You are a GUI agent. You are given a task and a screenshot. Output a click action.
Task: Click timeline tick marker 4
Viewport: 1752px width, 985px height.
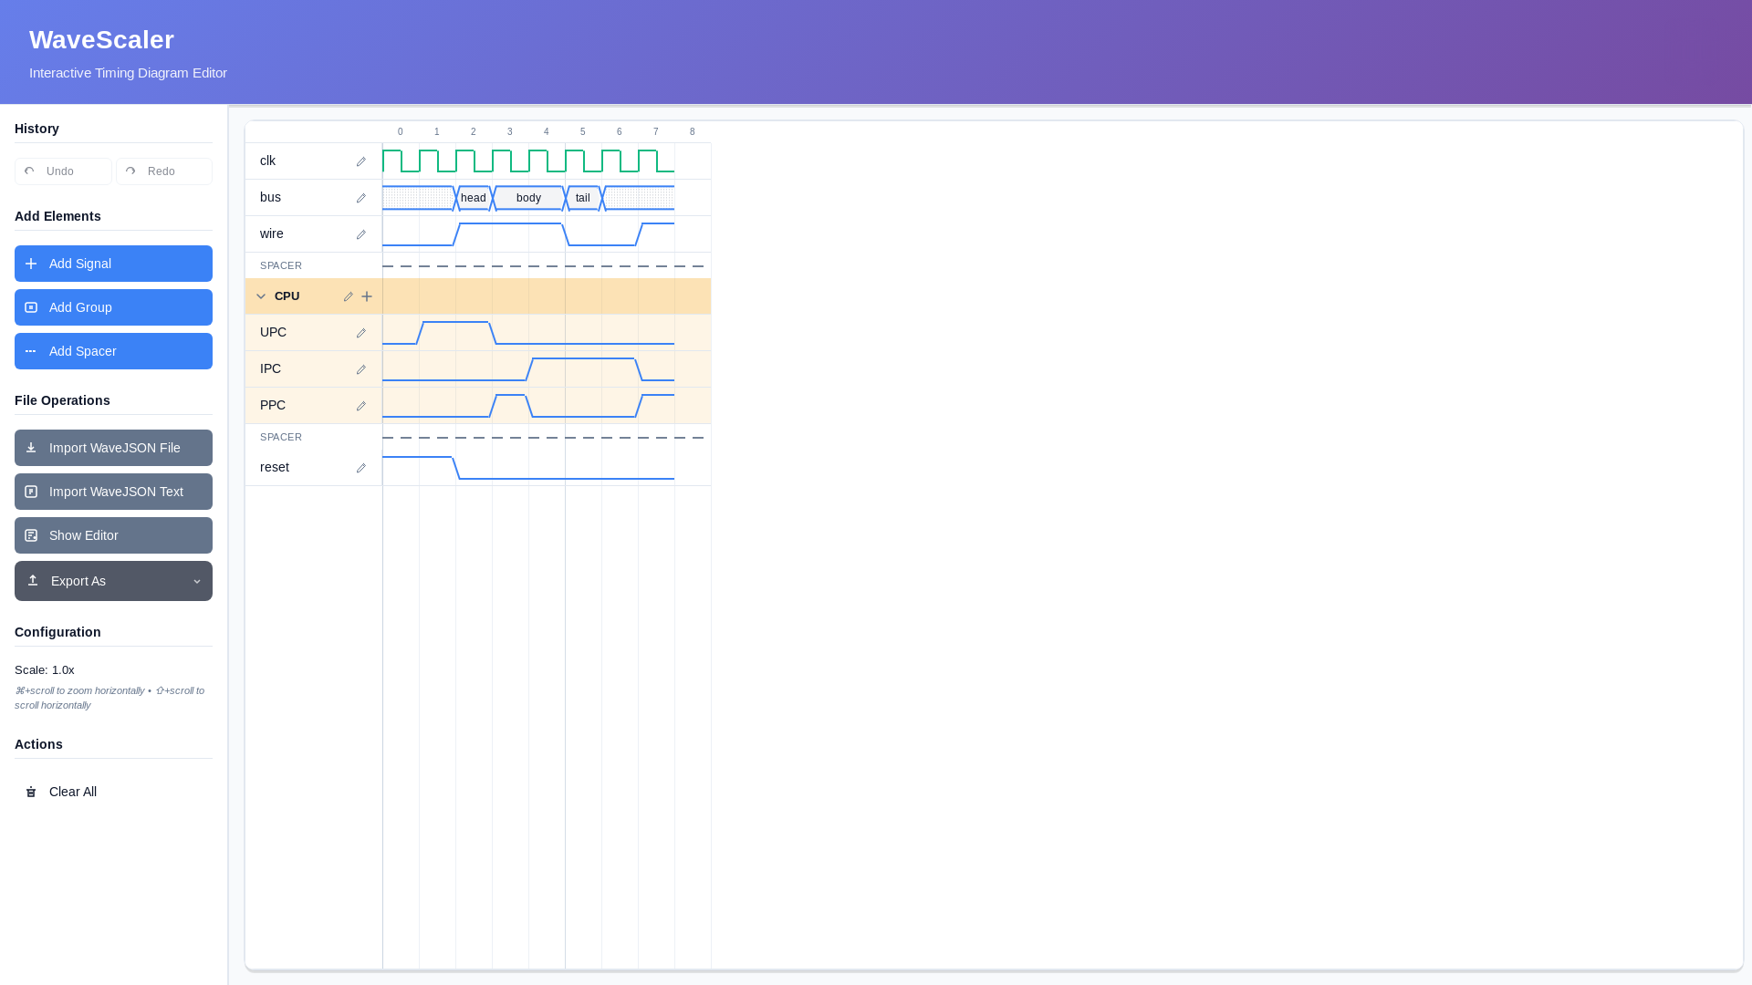pos(547,132)
